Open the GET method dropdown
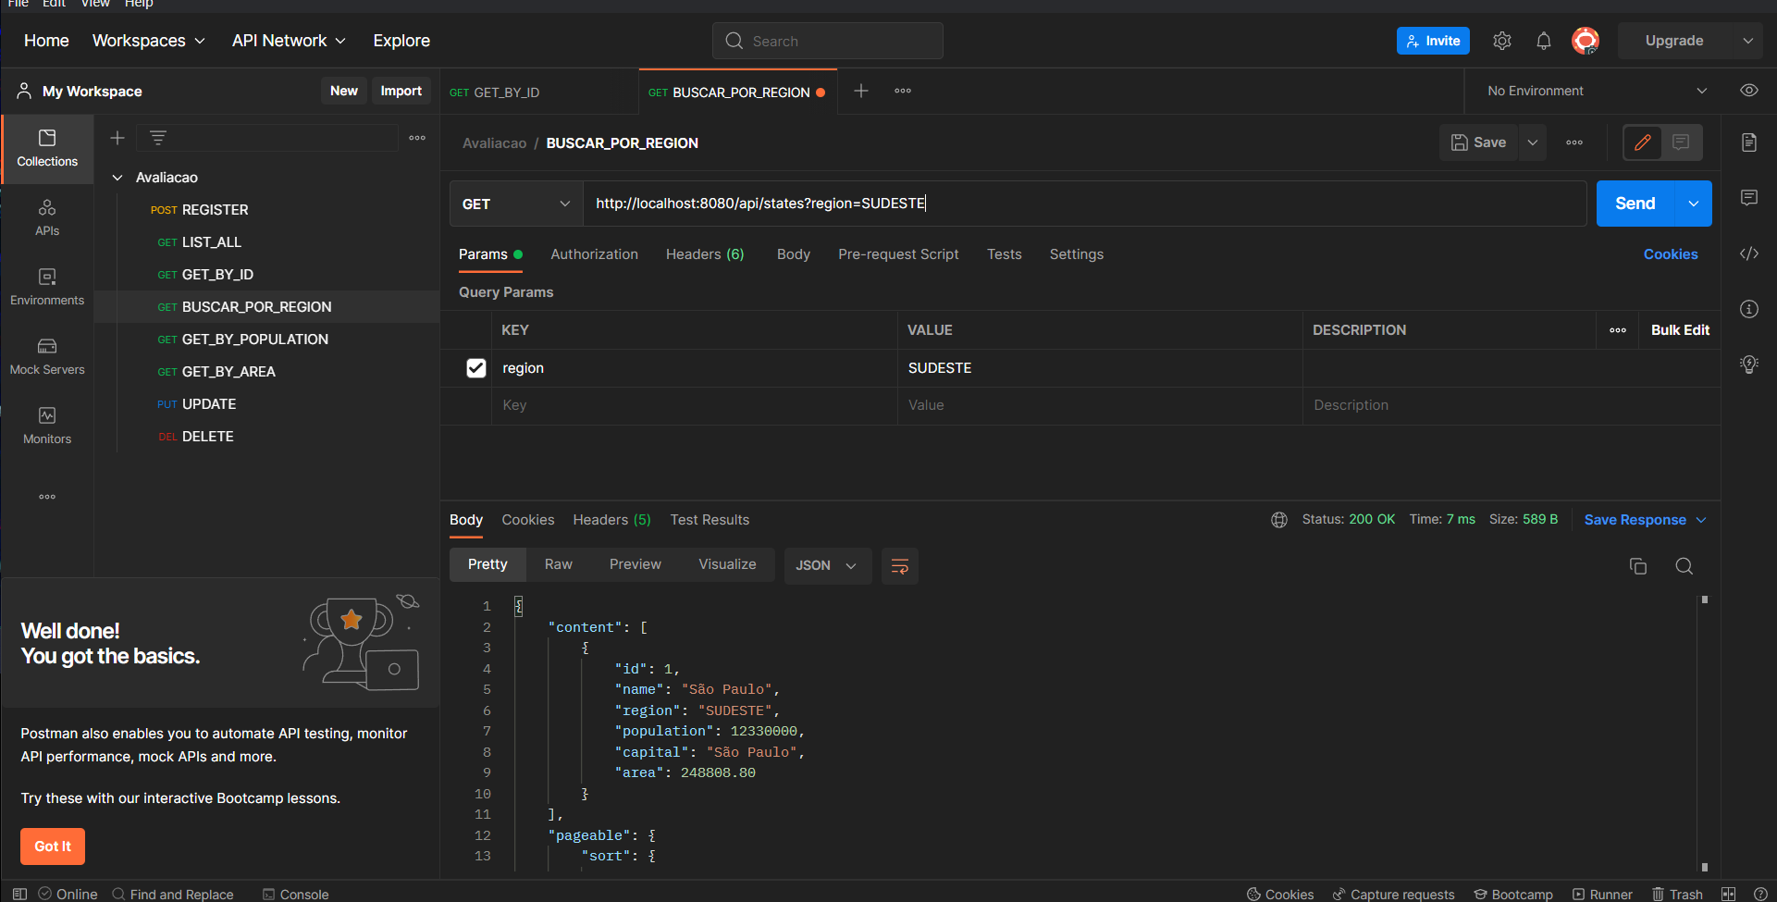Screen dimensions: 1777x902 click(x=515, y=204)
